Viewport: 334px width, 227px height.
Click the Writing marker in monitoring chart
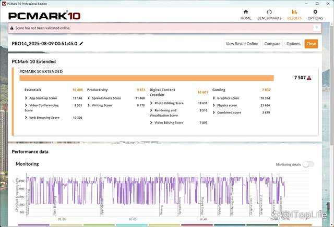pyautogui.click(x=161, y=210)
